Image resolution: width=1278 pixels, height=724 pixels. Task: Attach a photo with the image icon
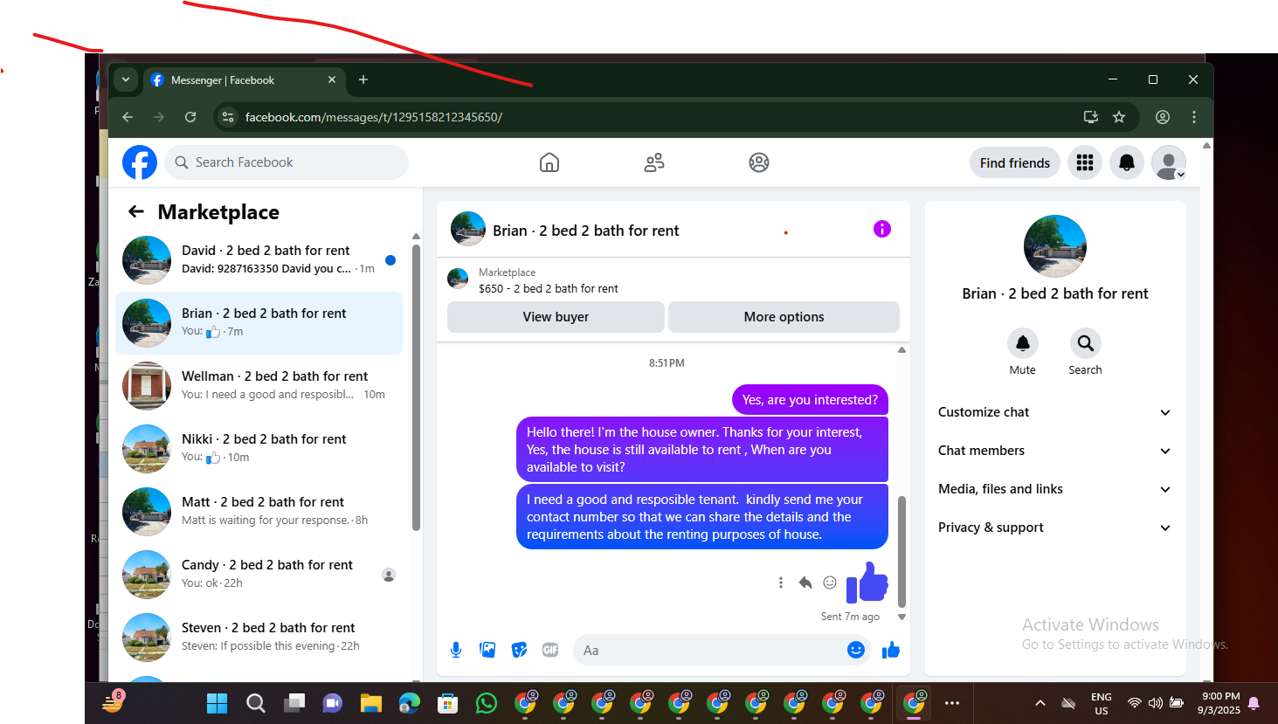click(487, 650)
